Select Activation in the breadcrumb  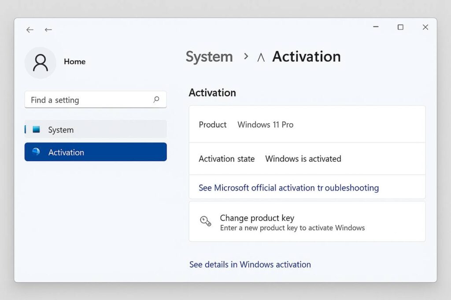tap(306, 57)
